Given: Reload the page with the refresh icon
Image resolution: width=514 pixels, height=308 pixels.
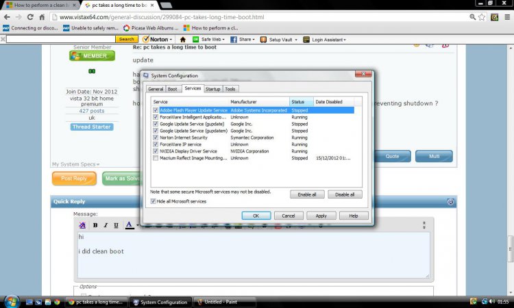Looking at the screenshot, I should [x=30, y=17].
